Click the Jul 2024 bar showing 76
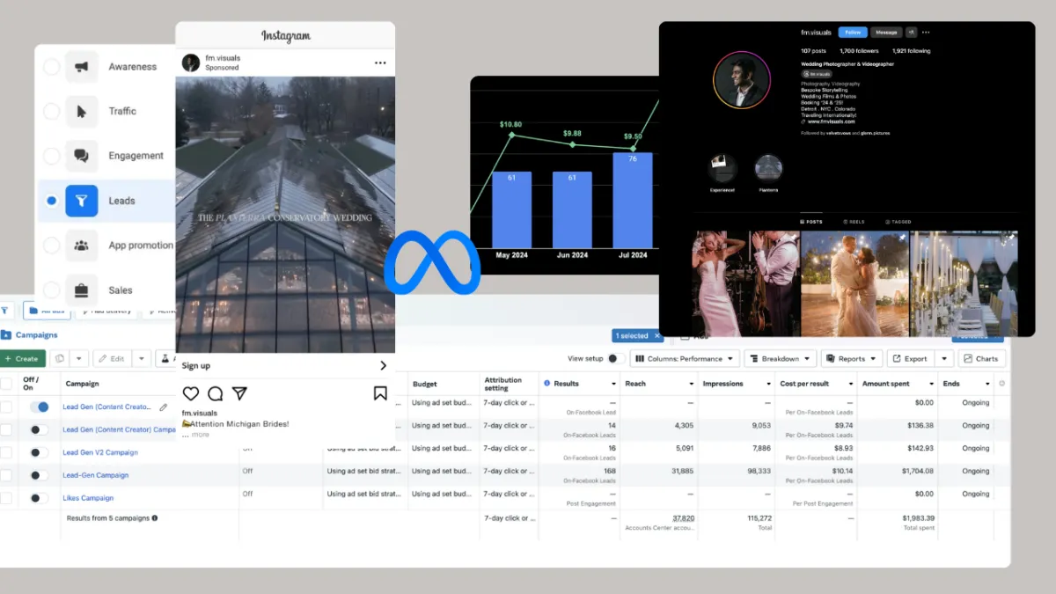The width and height of the screenshot is (1056, 594). coord(633,201)
